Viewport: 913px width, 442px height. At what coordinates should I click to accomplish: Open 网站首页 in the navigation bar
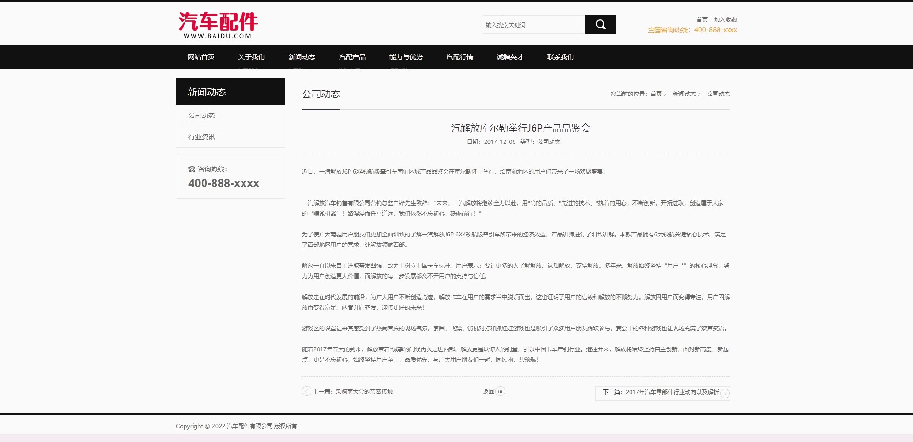pos(201,57)
